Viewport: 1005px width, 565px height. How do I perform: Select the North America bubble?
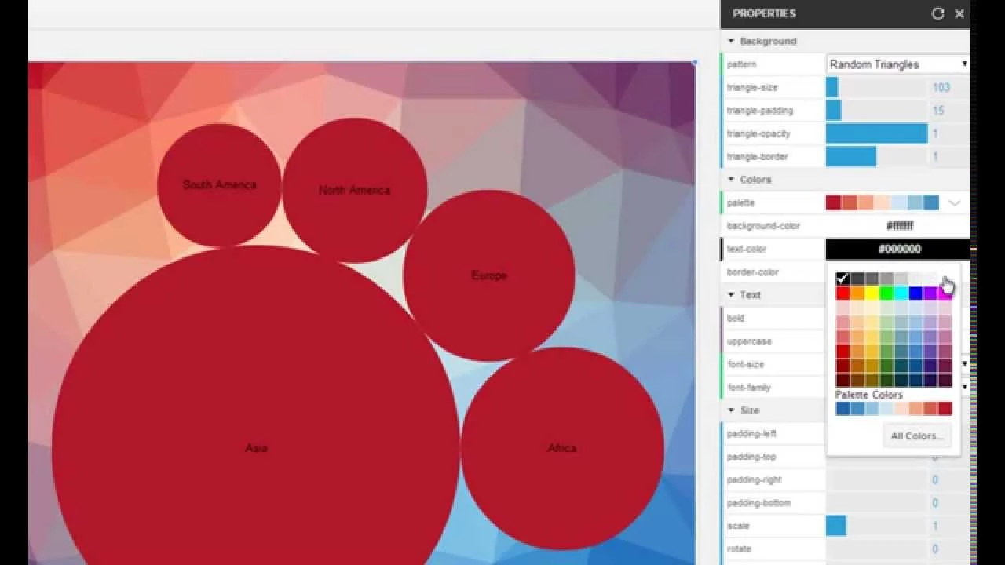pyautogui.click(x=355, y=190)
